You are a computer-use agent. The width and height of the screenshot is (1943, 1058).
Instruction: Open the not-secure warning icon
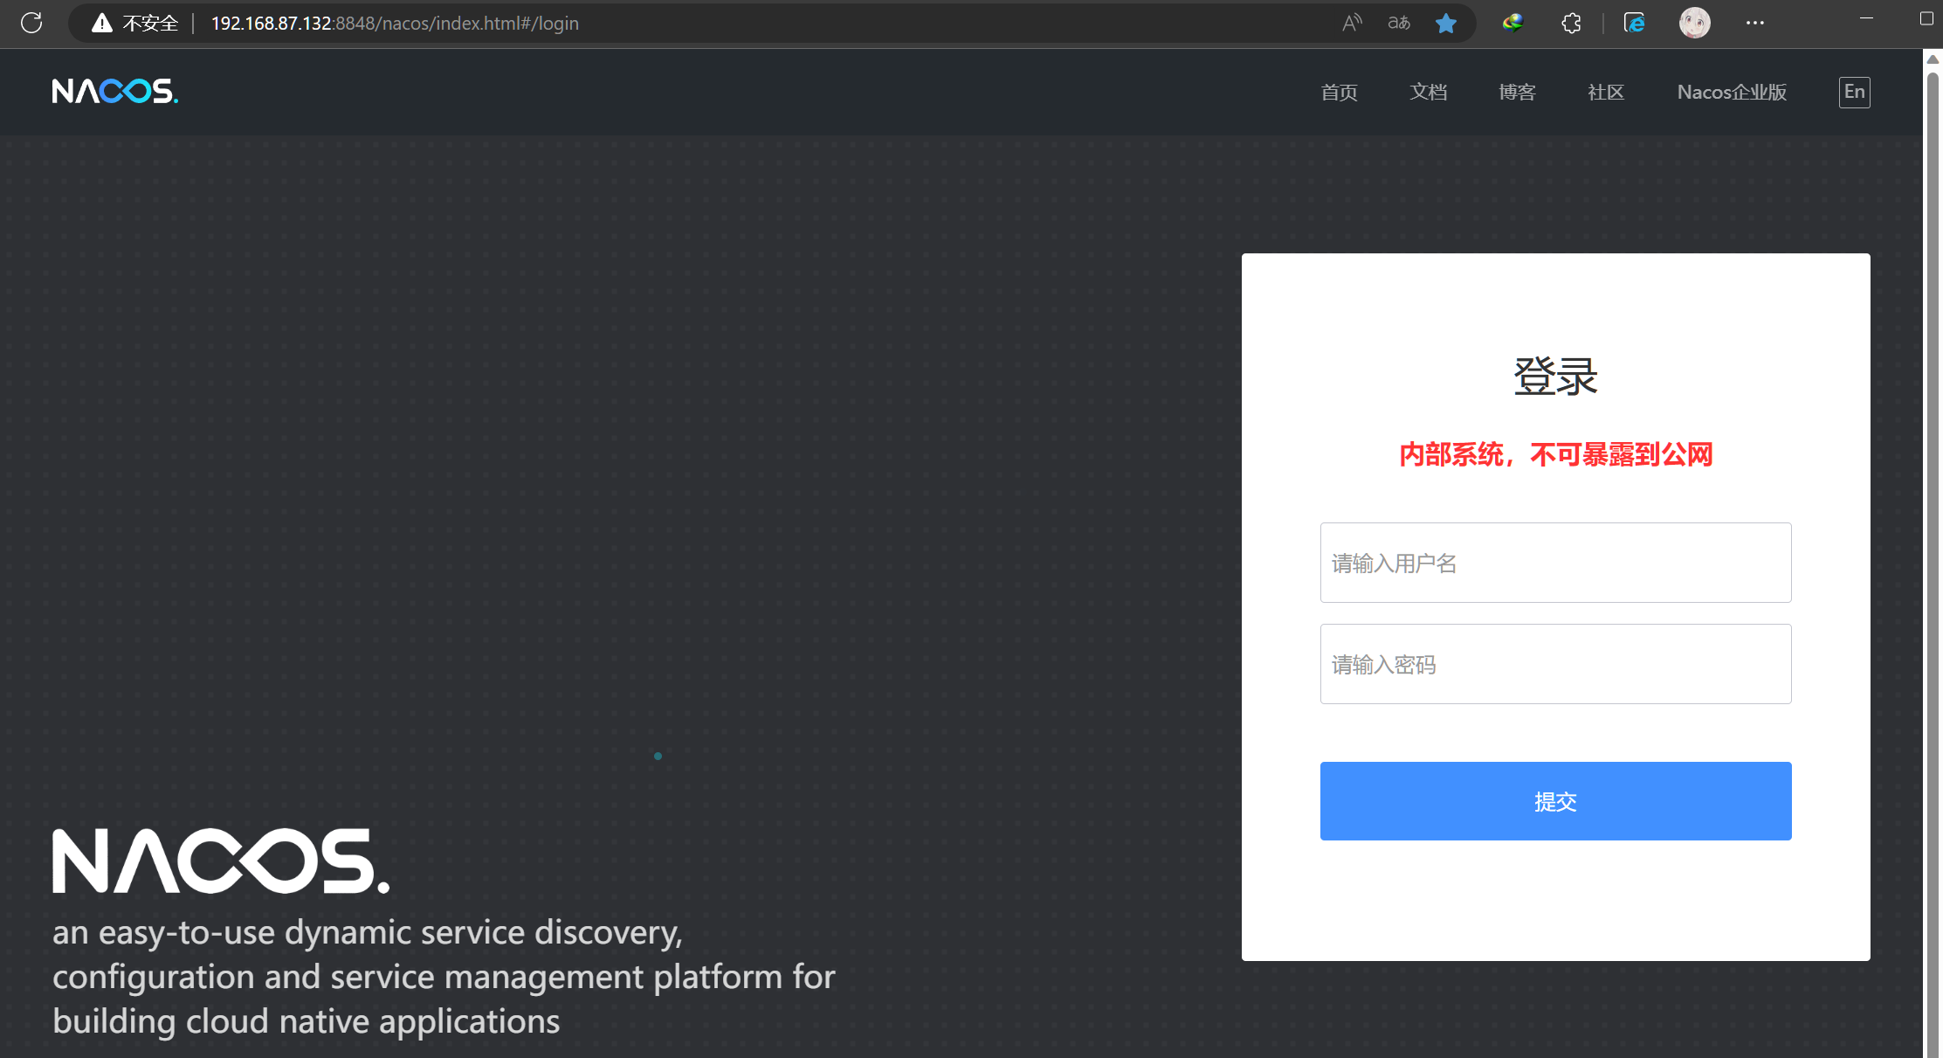click(x=102, y=23)
